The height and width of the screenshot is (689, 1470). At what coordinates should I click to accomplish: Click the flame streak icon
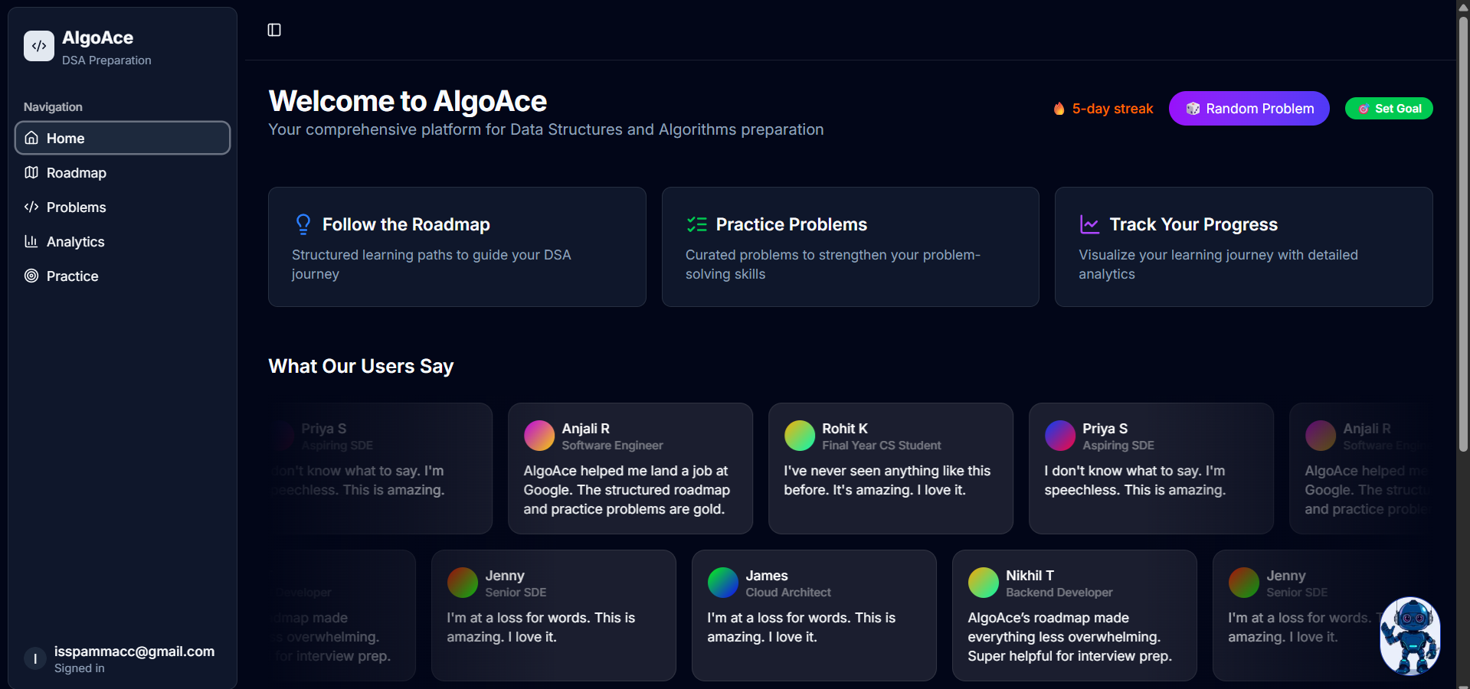[x=1059, y=109]
